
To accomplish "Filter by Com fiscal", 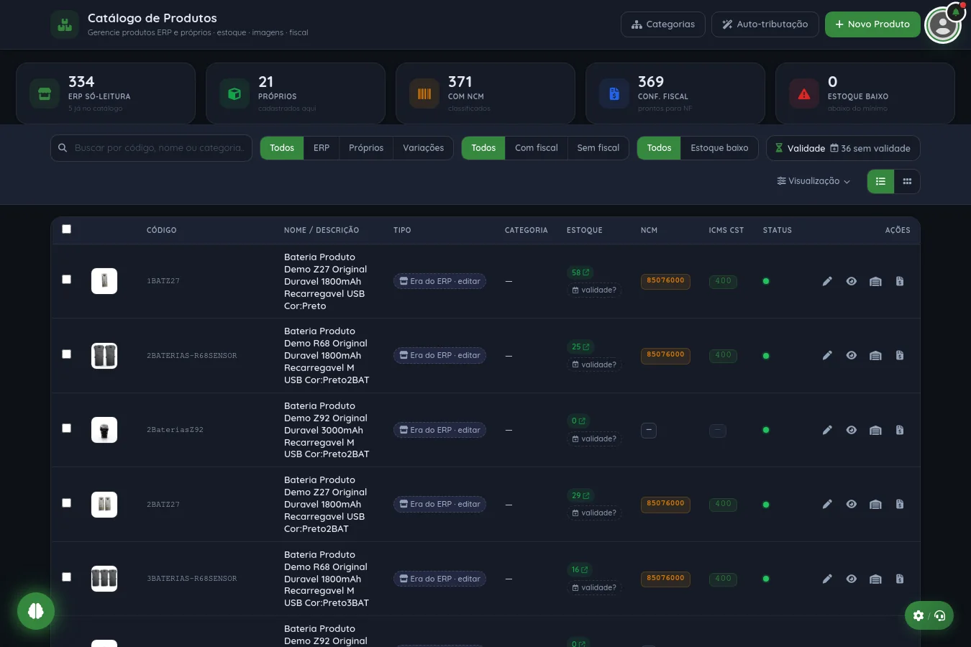I will 537,148.
